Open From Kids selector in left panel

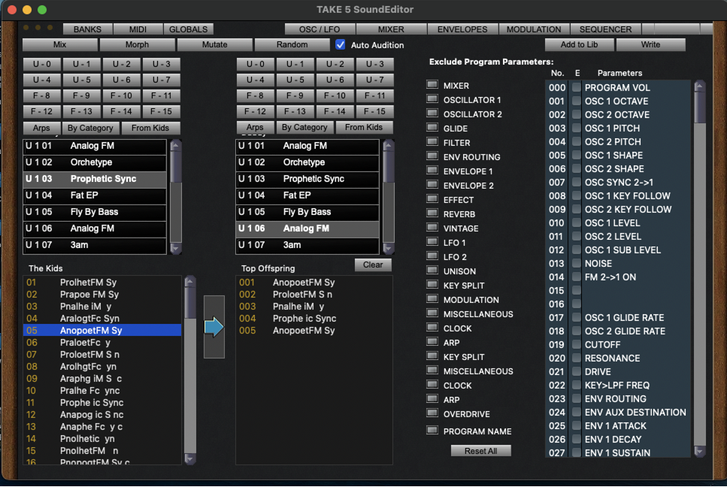(150, 128)
